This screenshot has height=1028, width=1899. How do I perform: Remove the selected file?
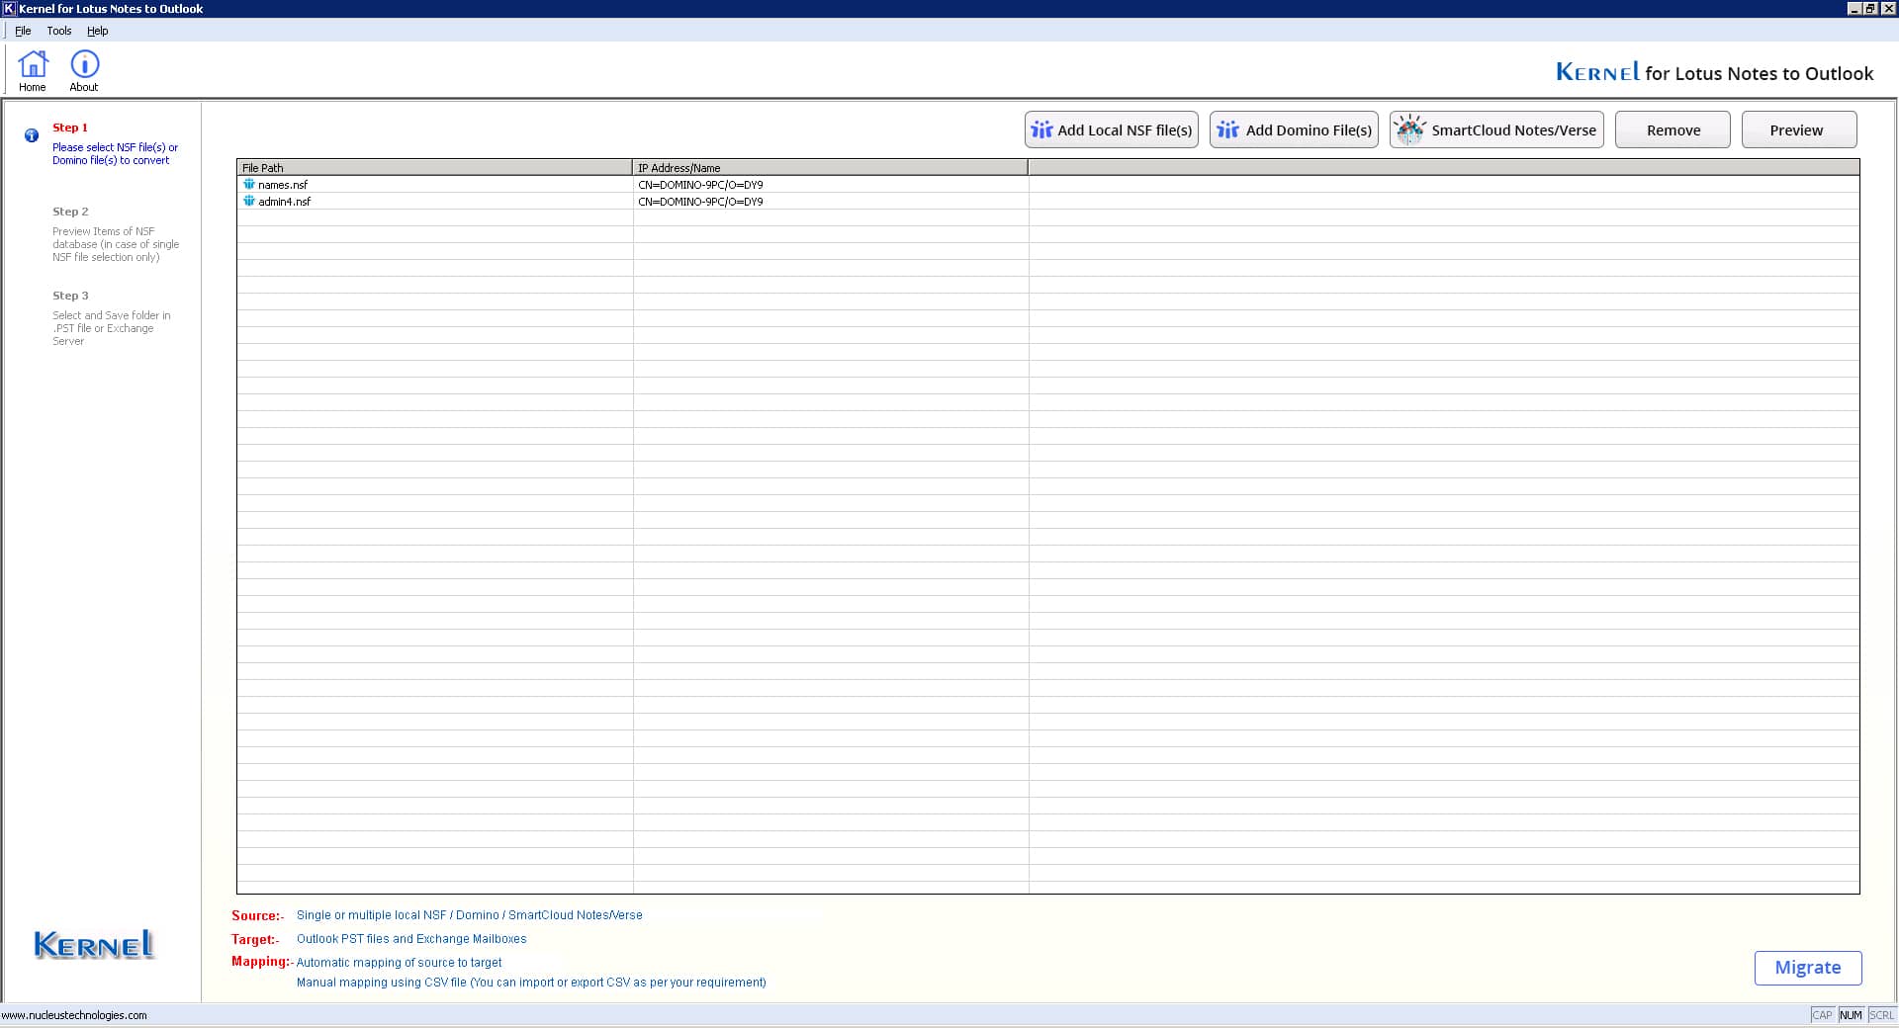tap(1673, 129)
